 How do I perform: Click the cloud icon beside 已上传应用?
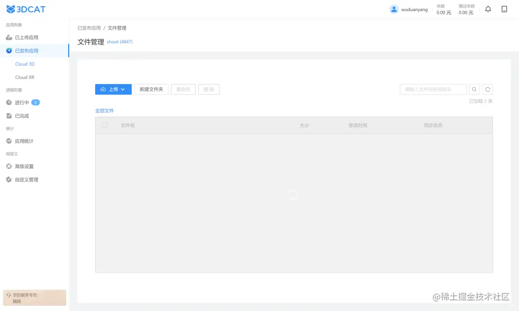pyautogui.click(x=9, y=37)
